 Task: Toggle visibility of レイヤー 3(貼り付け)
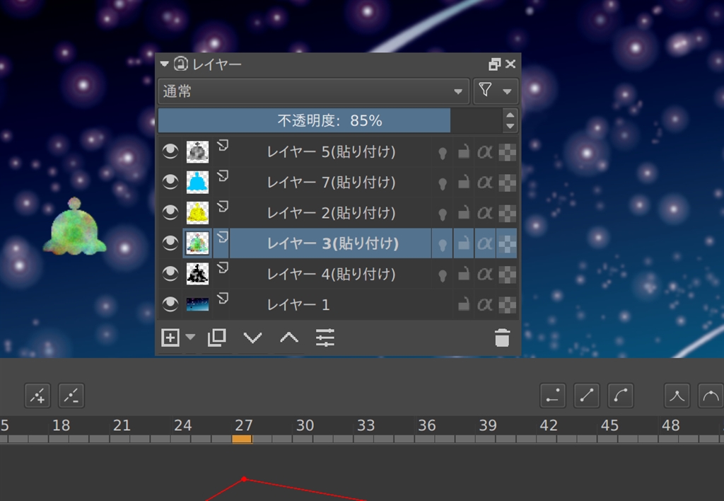point(170,243)
